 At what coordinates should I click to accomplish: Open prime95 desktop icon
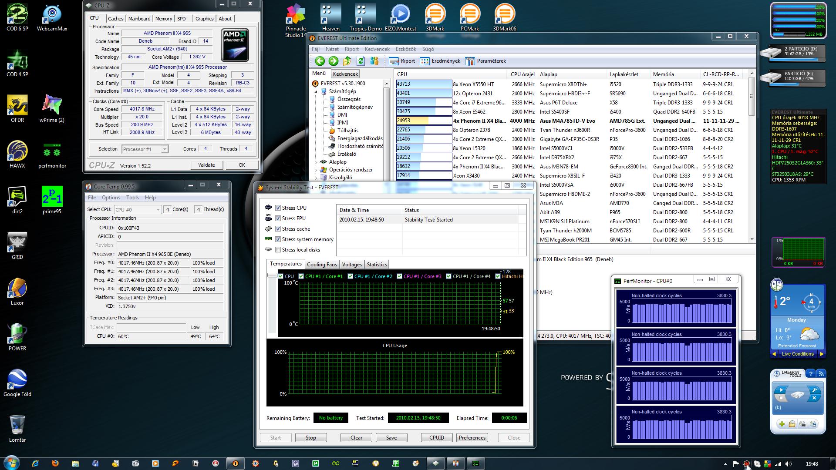point(52,200)
